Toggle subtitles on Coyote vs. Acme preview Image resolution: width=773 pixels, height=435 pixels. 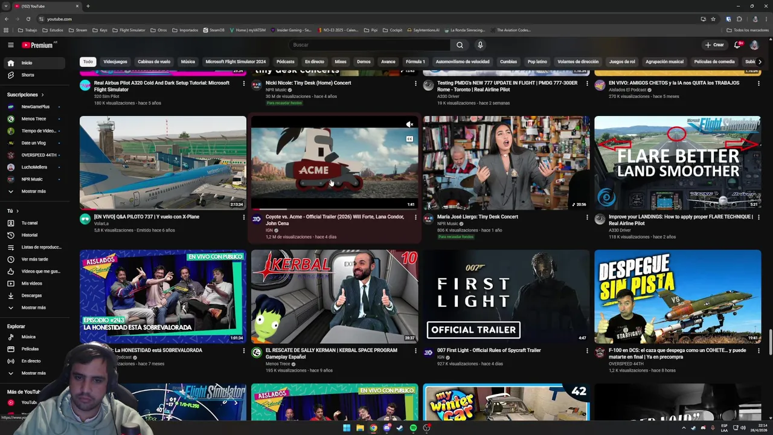pyautogui.click(x=409, y=139)
